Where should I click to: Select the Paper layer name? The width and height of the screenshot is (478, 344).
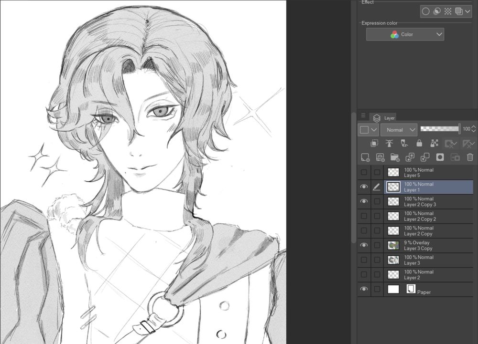(424, 292)
